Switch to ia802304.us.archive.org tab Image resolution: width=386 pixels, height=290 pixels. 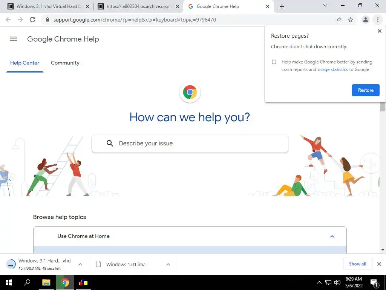click(x=138, y=6)
